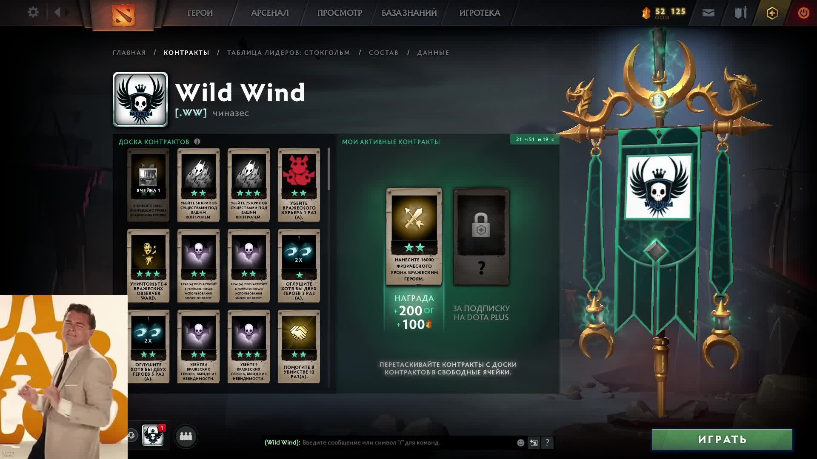Show contract board info tooltip icon
The height and width of the screenshot is (459, 817).
pyautogui.click(x=197, y=142)
